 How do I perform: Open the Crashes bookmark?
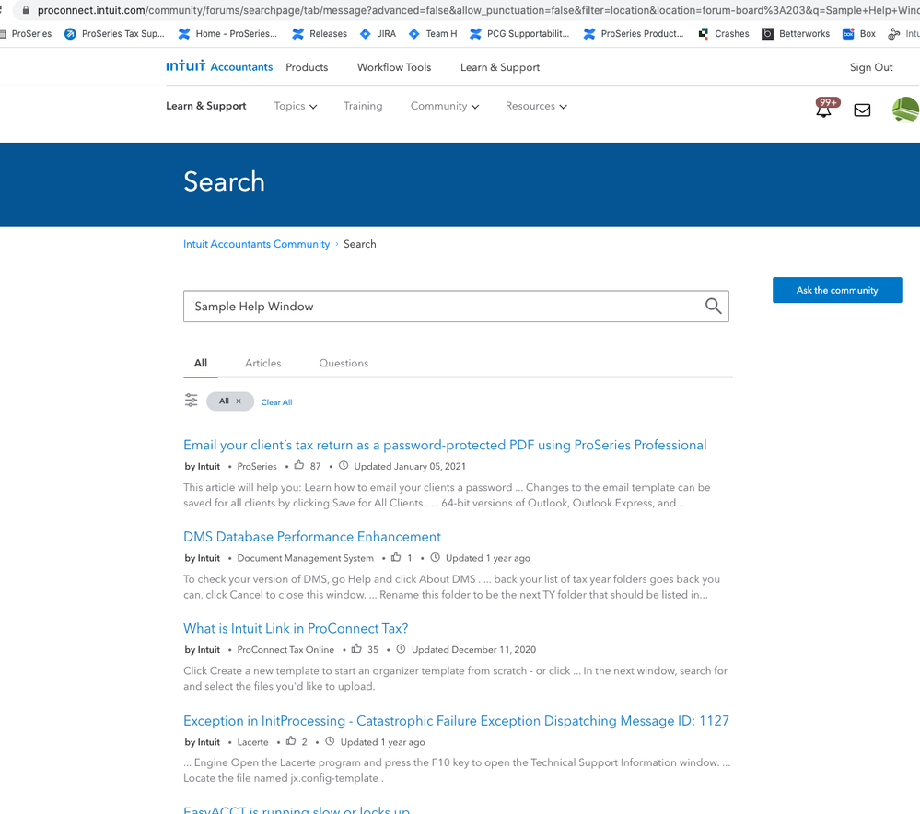click(724, 34)
